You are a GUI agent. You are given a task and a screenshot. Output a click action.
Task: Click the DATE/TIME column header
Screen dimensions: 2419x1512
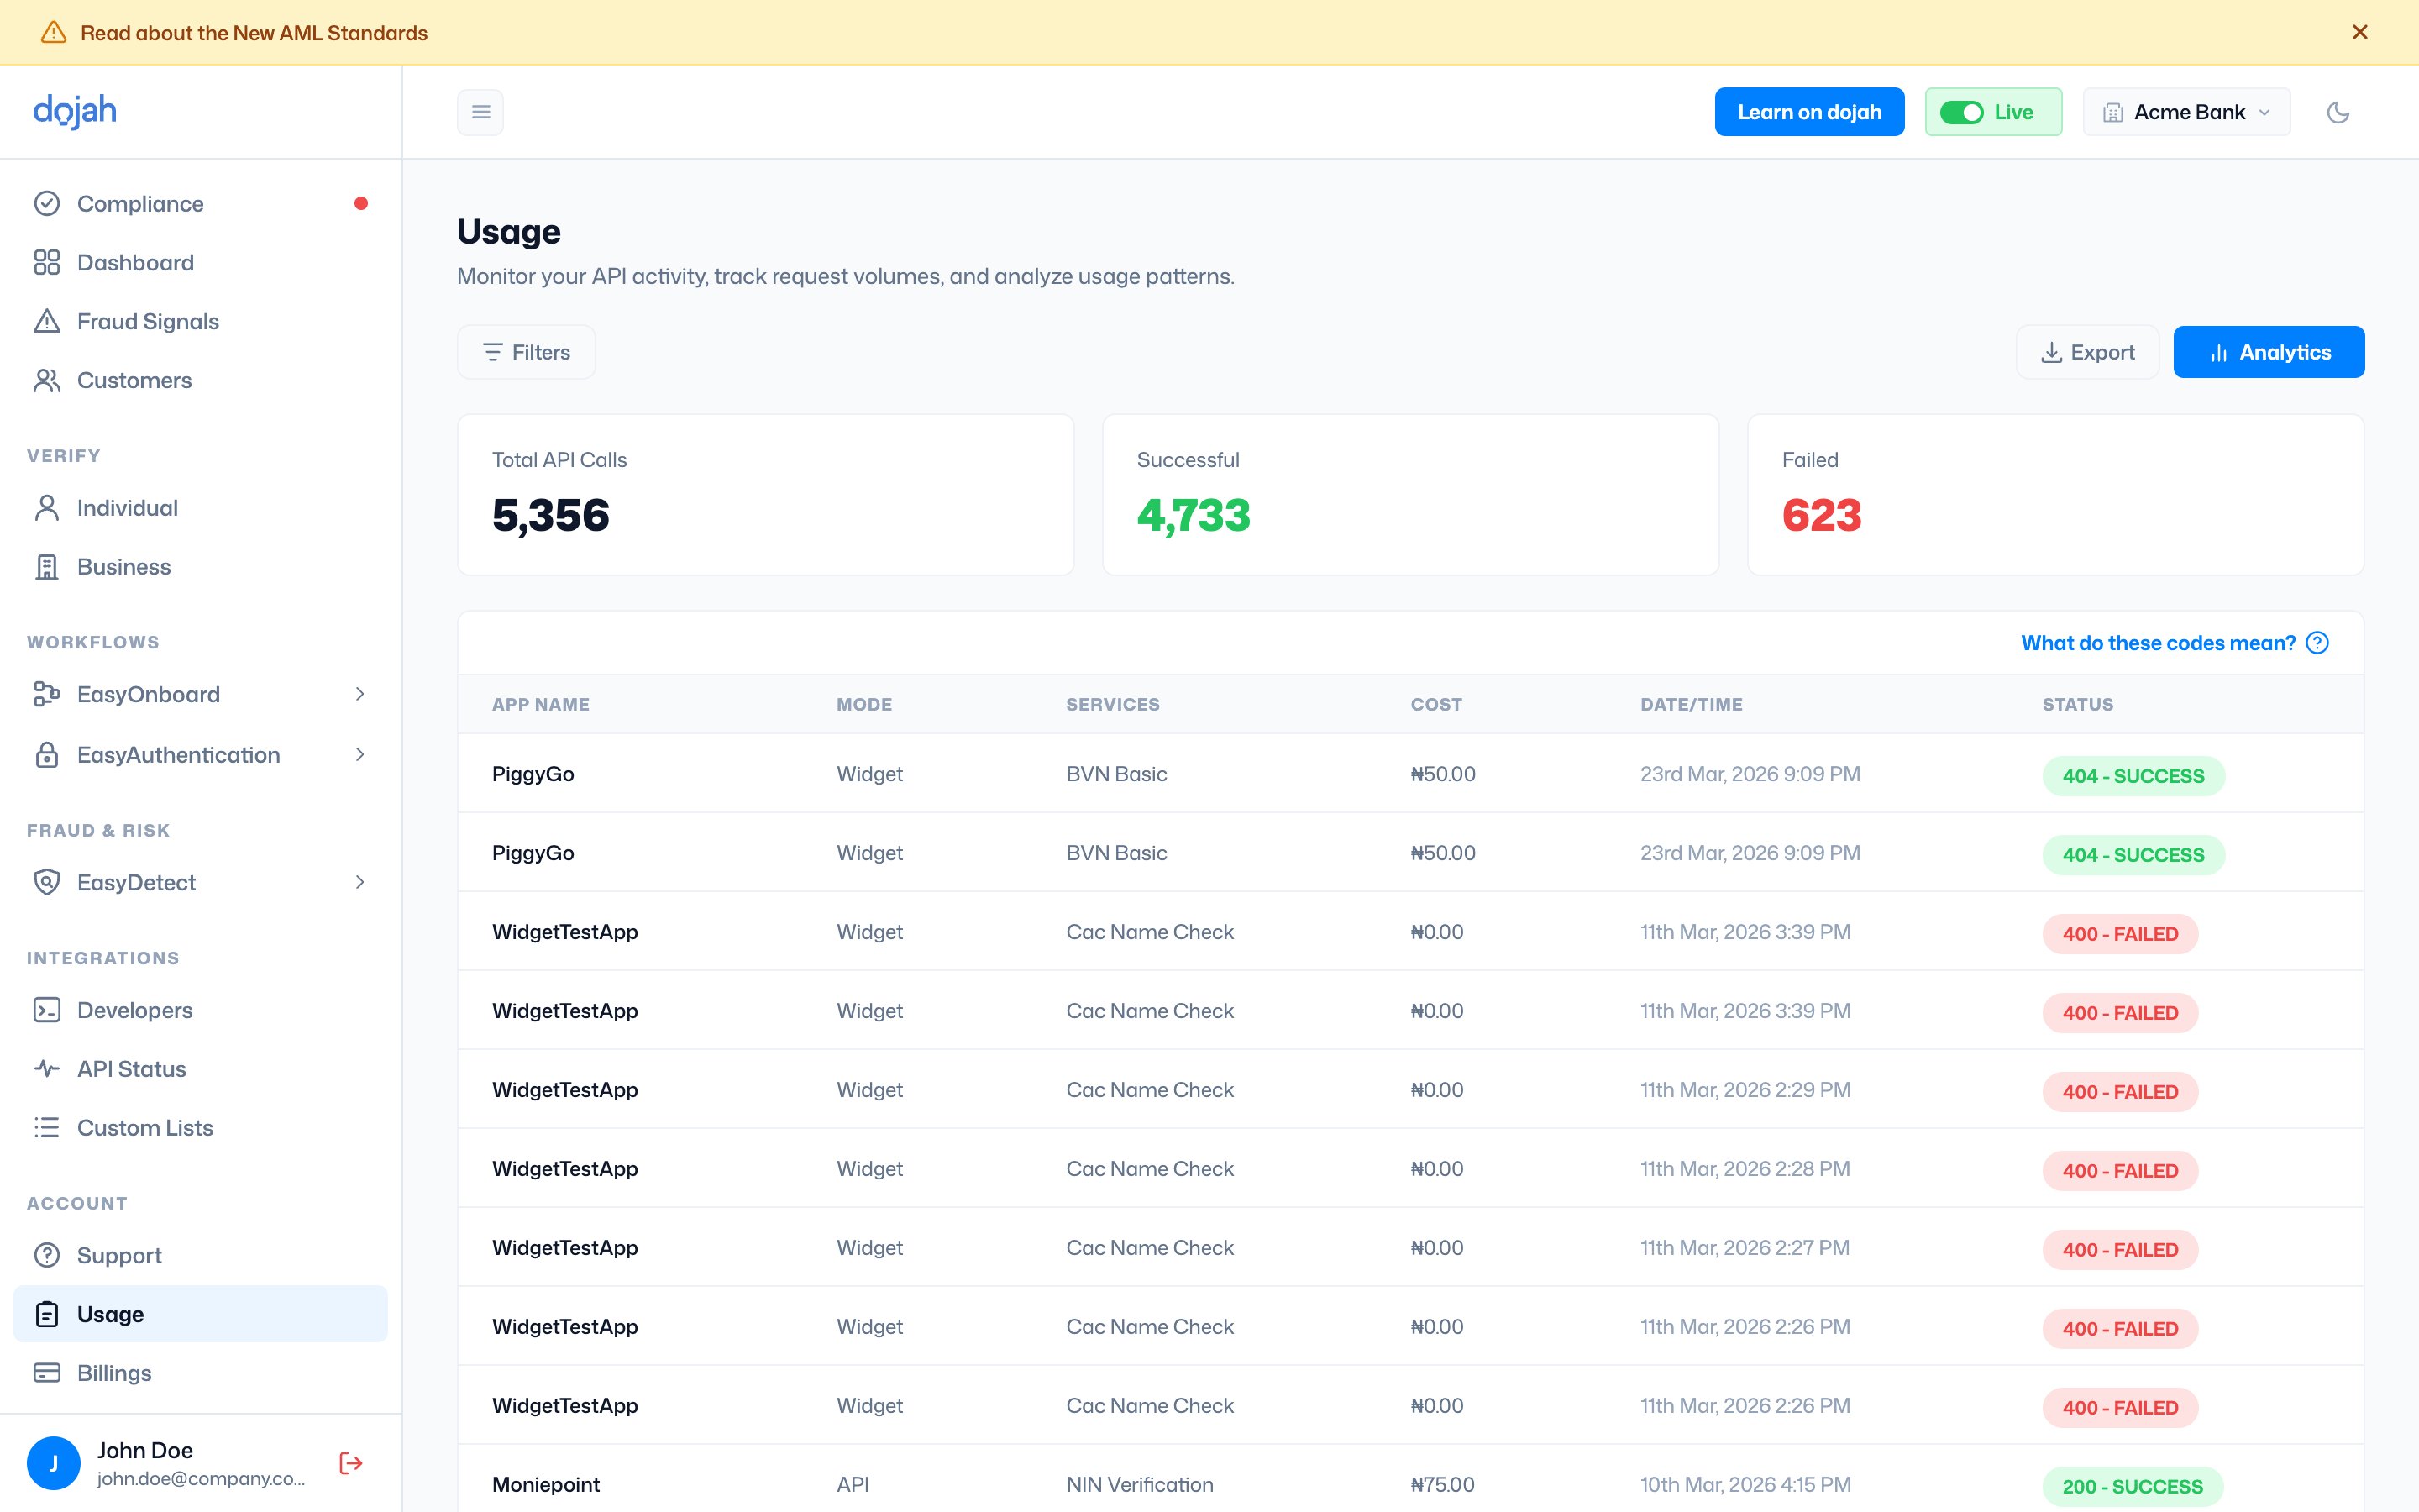coord(1692,705)
